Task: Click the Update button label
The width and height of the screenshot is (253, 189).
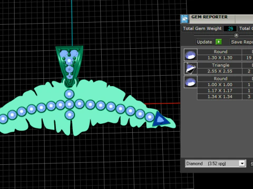Action: click(x=205, y=42)
